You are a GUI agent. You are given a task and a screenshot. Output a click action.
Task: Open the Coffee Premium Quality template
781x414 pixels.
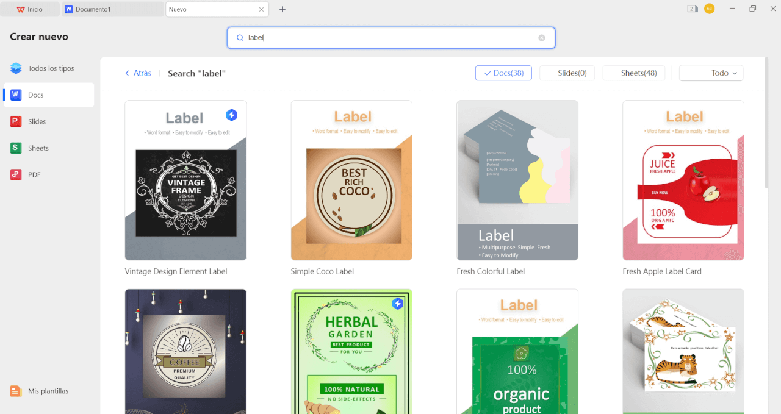[x=185, y=351]
